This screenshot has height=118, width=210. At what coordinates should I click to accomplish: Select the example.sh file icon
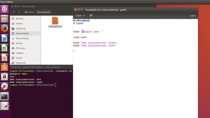(x=55, y=21)
